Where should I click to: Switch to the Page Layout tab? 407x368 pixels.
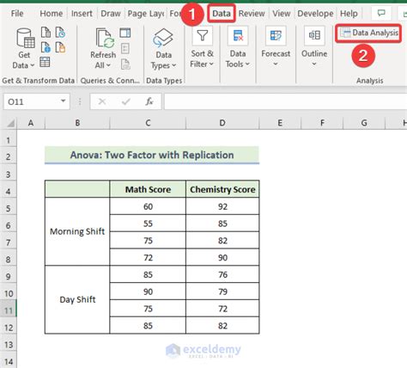pyautogui.click(x=145, y=14)
